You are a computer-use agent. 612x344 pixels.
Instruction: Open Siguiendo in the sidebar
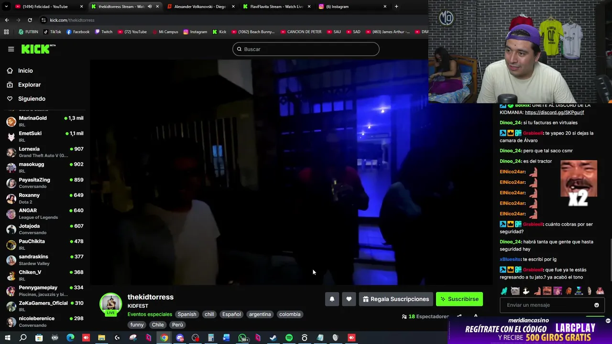32,98
